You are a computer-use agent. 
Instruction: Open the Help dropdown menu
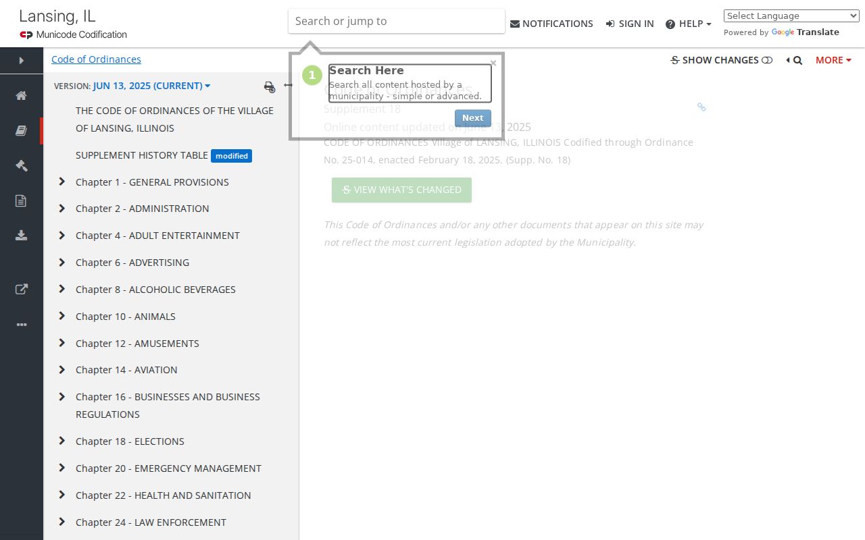[x=688, y=24]
